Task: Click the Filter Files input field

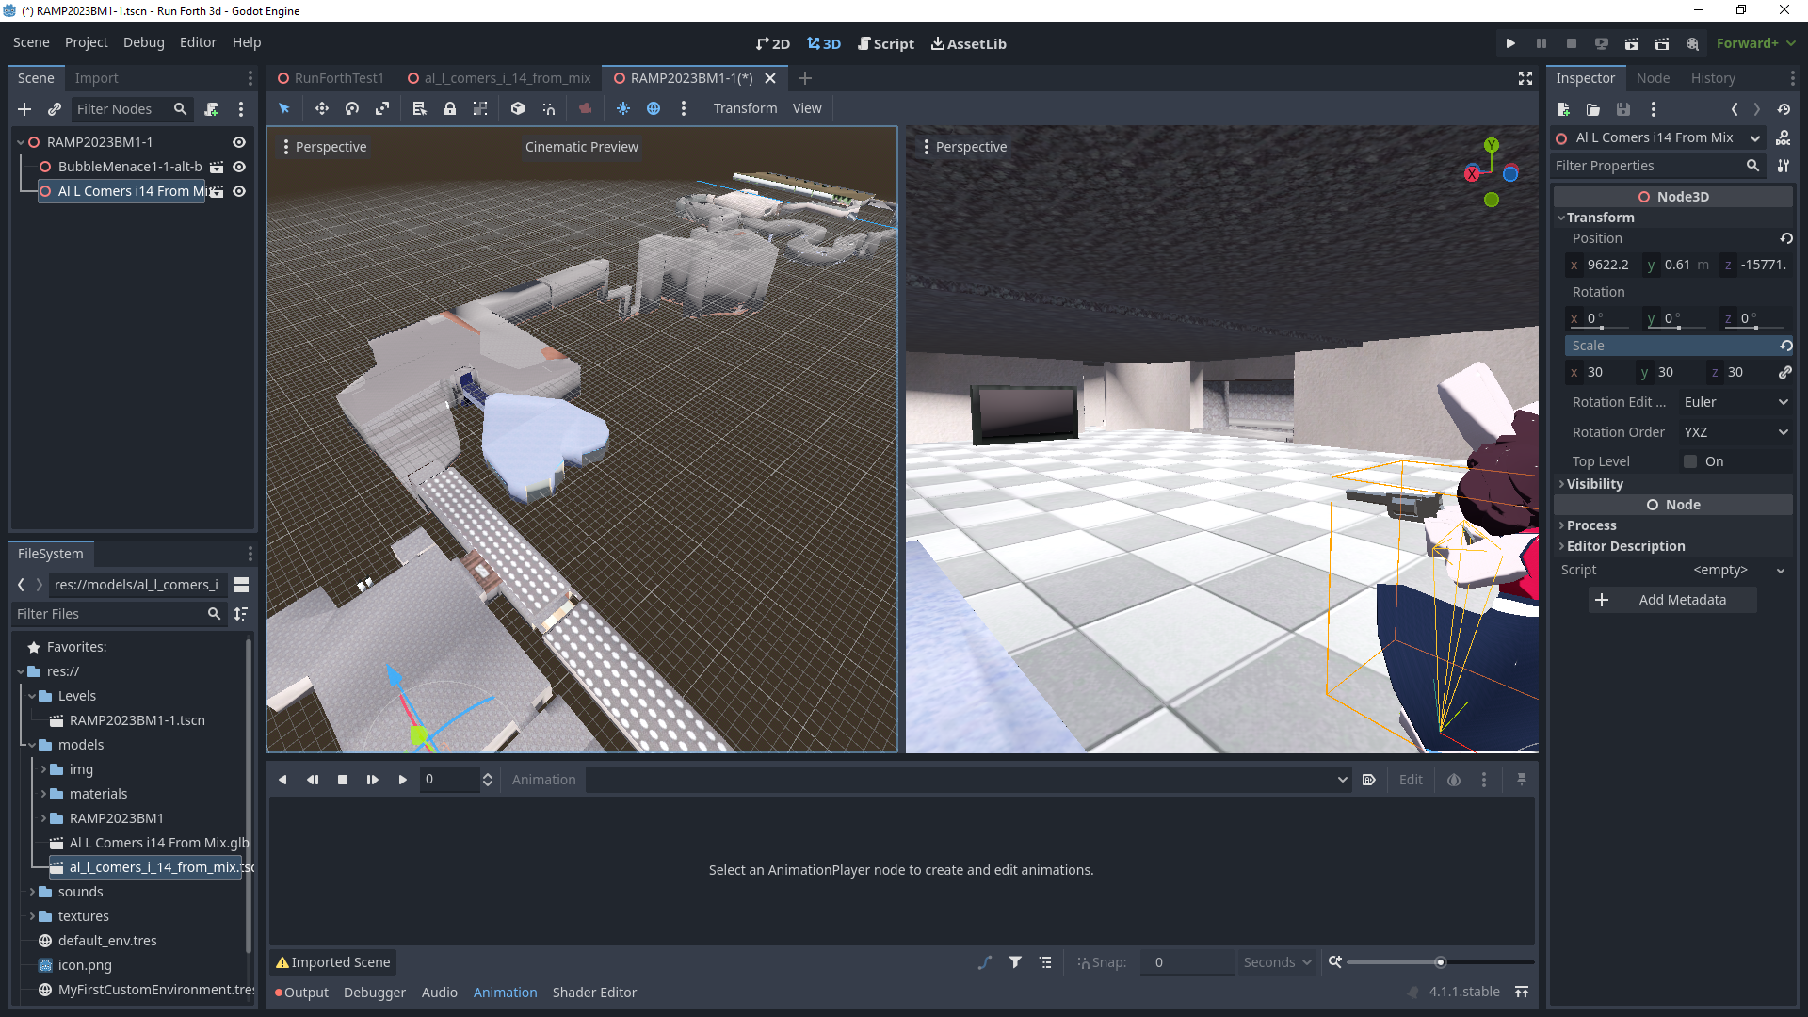Action: [108, 614]
